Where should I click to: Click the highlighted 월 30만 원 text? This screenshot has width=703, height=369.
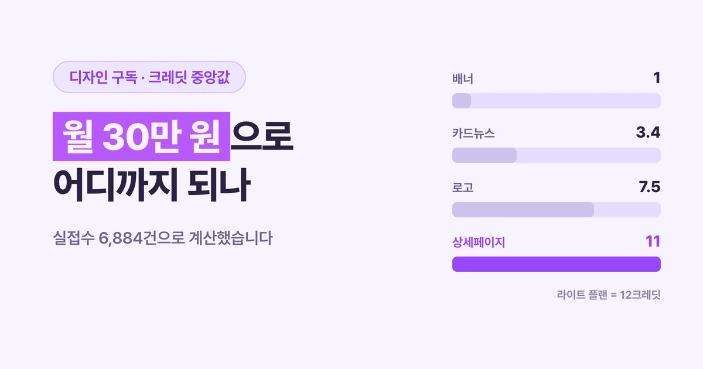tap(142, 136)
